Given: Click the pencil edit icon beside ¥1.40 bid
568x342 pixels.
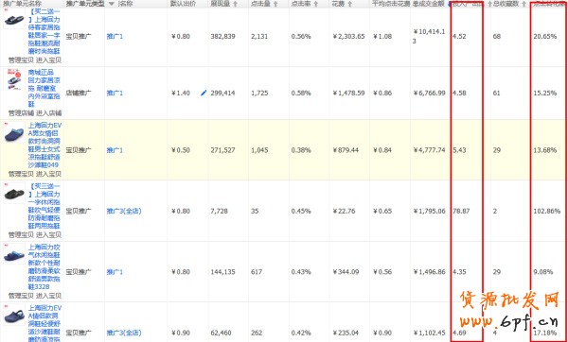Looking at the screenshot, I should click(x=204, y=93).
